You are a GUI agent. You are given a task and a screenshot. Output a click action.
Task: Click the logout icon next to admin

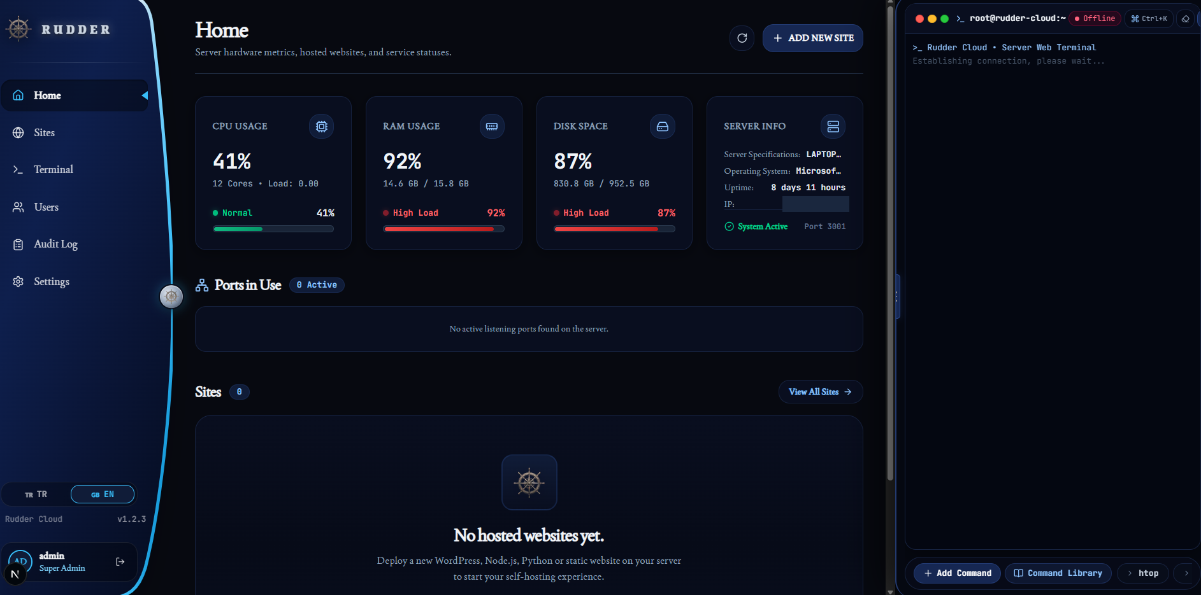coord(120,562)
